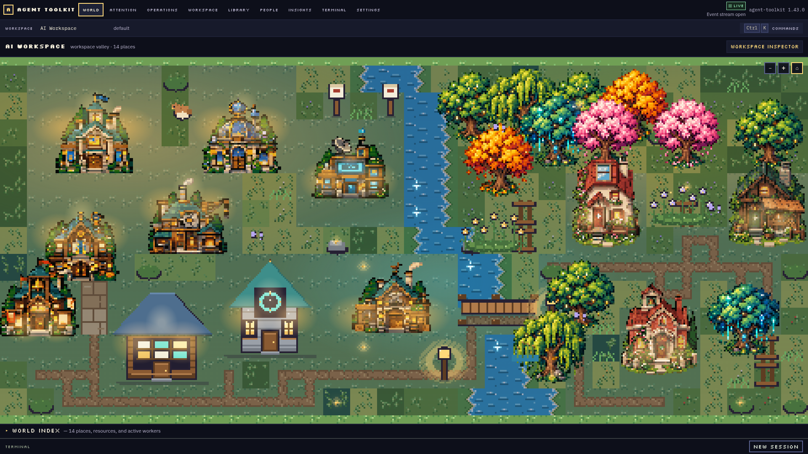Zoom out the map with minus button
Viewport: 808px width, 454px height.
tap(770, 68)
